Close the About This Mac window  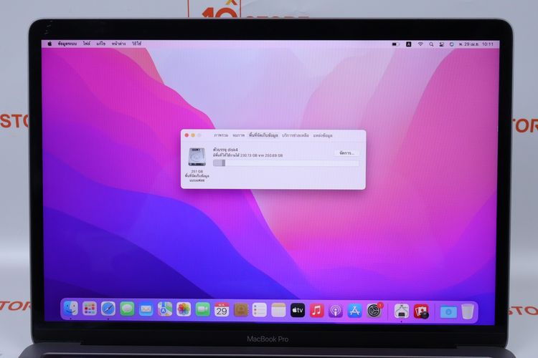(x=187, y=135)
